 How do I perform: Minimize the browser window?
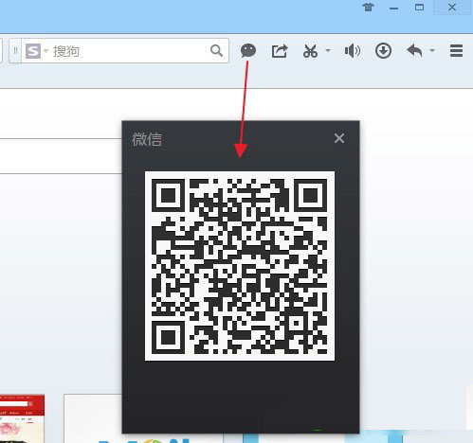point(393,9)
